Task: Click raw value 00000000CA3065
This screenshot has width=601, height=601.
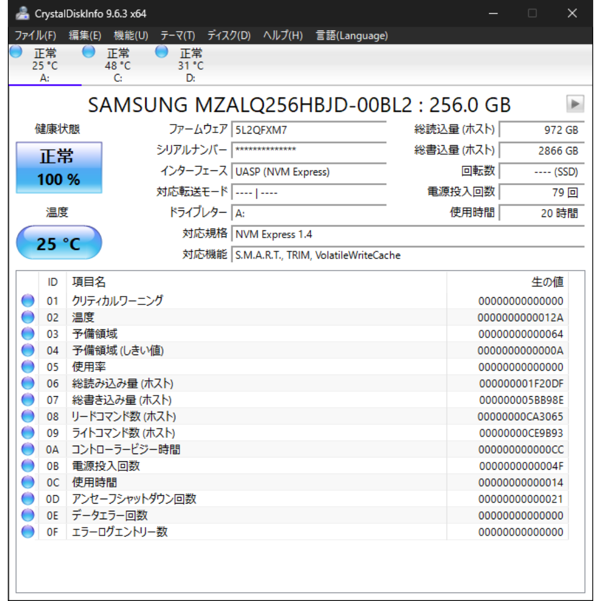Action: [x=520, y=416]
